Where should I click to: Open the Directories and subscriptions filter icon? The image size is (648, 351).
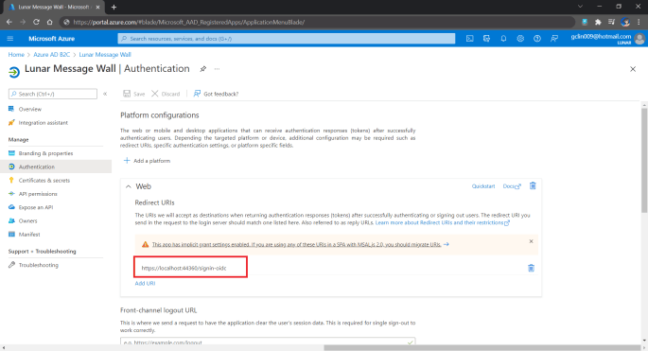pyautogui.click(x=486, y=39)
